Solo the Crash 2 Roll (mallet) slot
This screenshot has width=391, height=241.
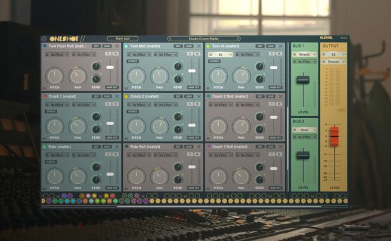tap(272, 104)
